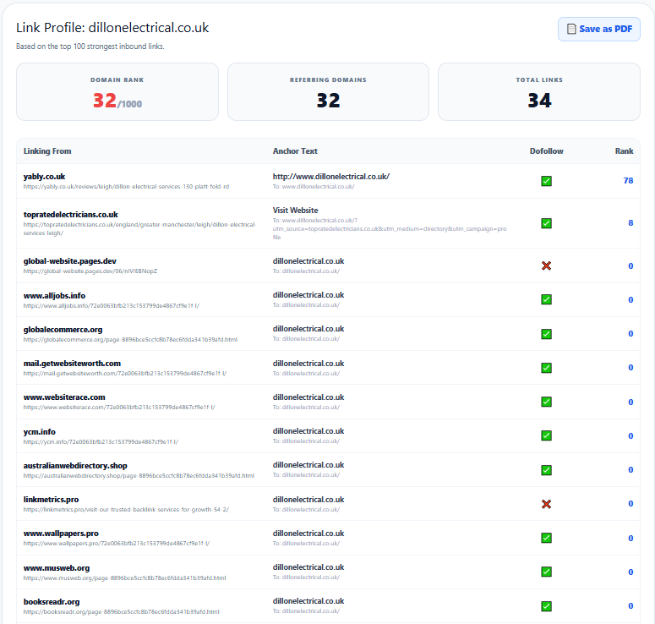Open the www.websiterace.com domain link
The width and height of the screenshot is (655, 624).
64,397
